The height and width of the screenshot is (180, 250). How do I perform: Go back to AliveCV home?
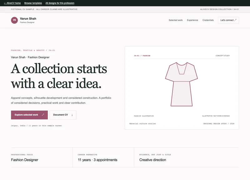(12, 3)
